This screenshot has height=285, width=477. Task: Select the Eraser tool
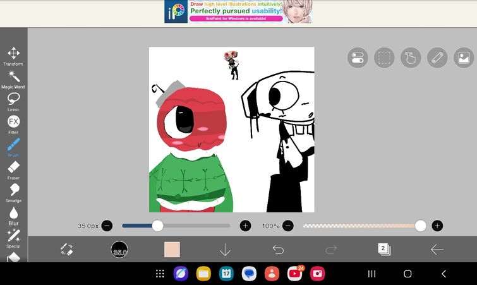13,171
